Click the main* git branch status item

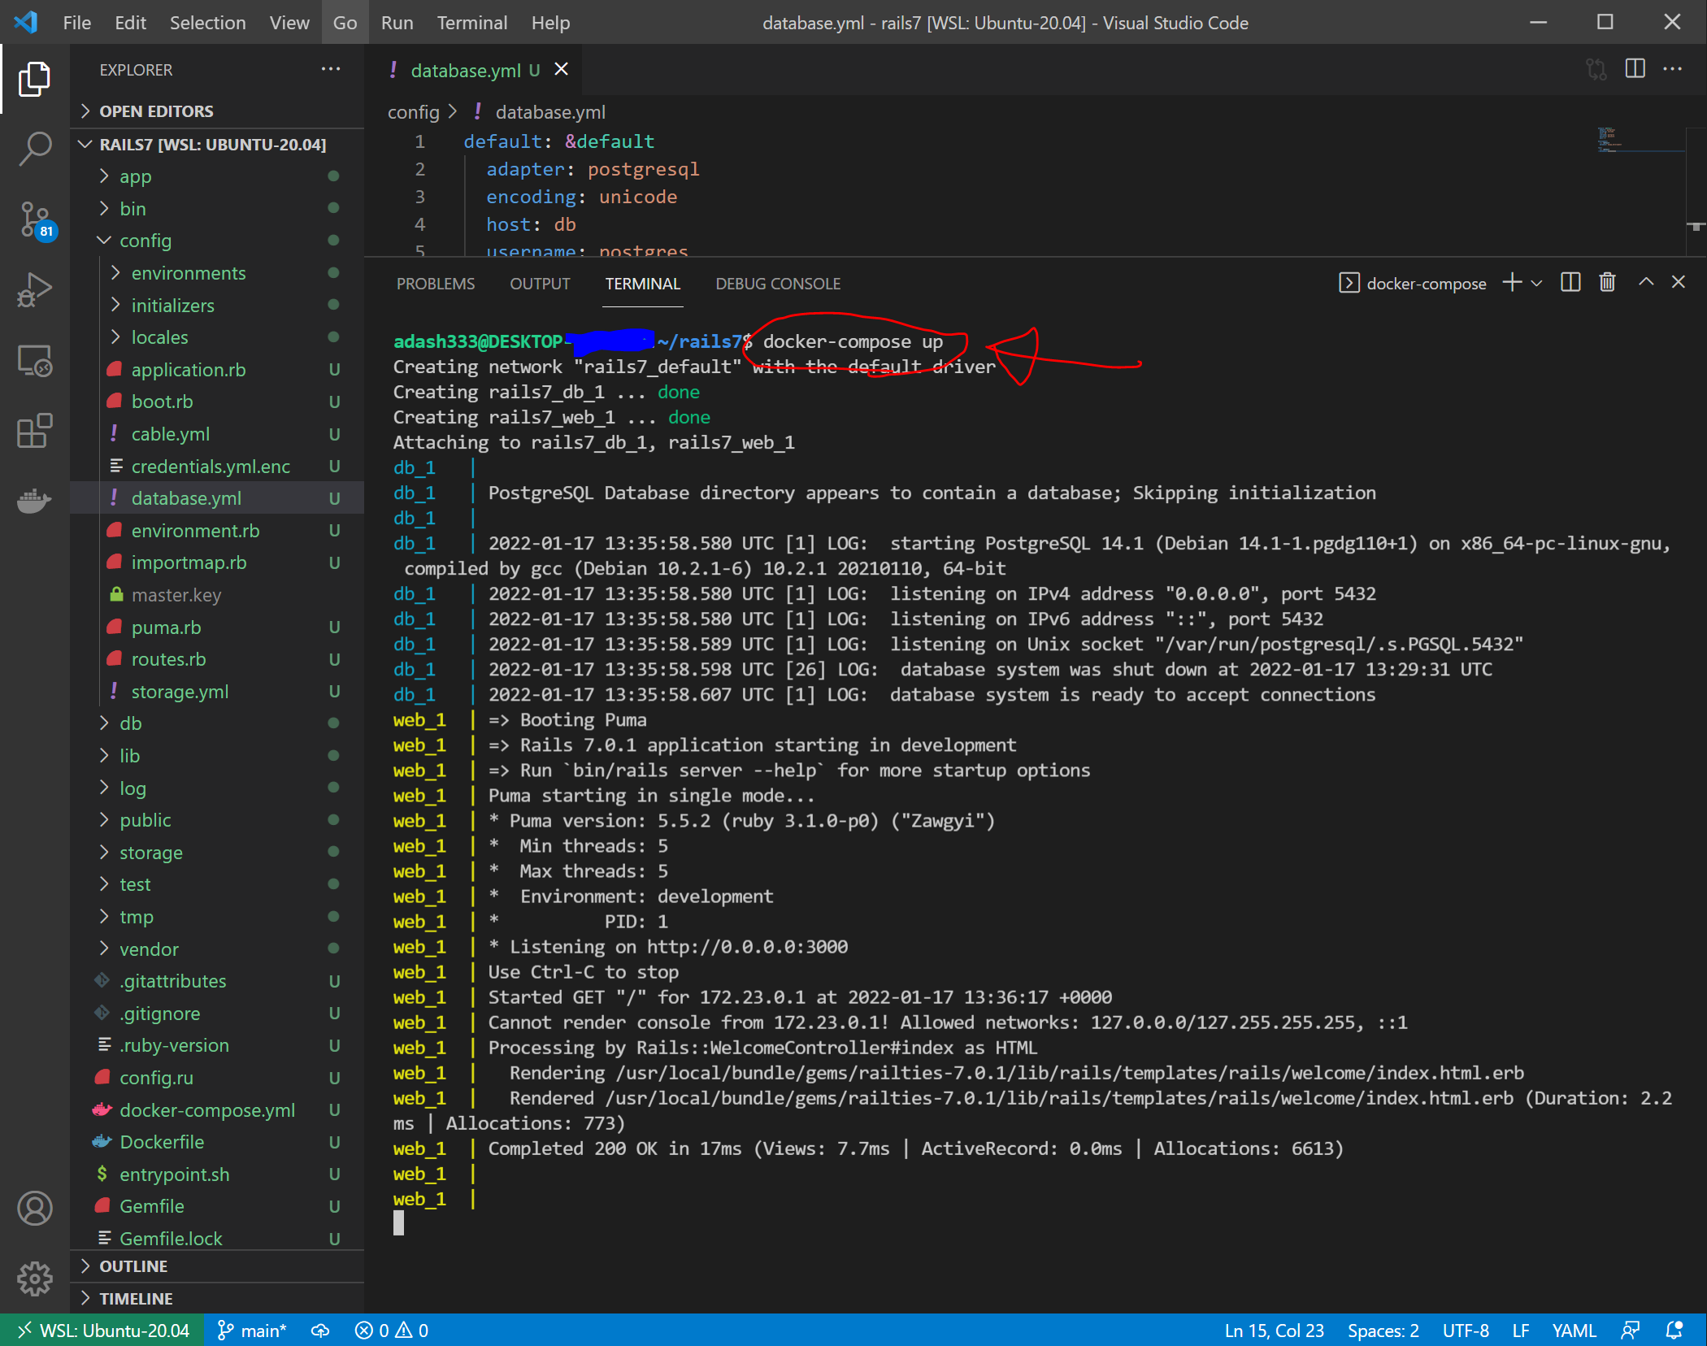pyautogui.click(x=252, y=1331)
